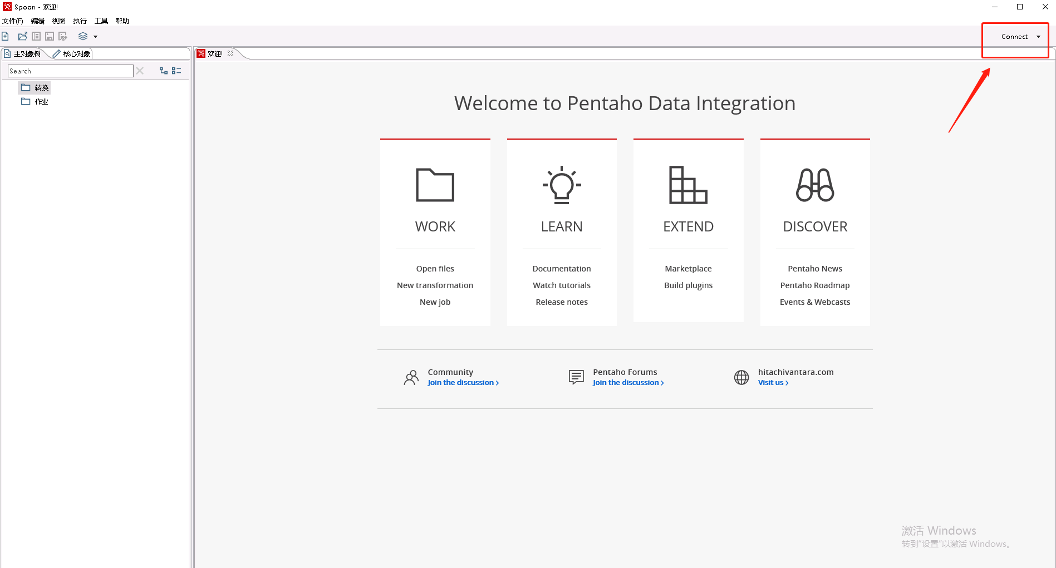Image resolution: width=1056 pixels, height=568 pixels.
Task: Click the DISCOVER binoculars icon
Action: [815, 185]
